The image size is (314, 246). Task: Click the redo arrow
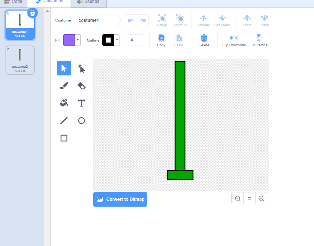143,20
